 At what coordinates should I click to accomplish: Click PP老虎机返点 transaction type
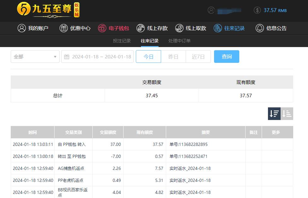click(x=71, y=181)
